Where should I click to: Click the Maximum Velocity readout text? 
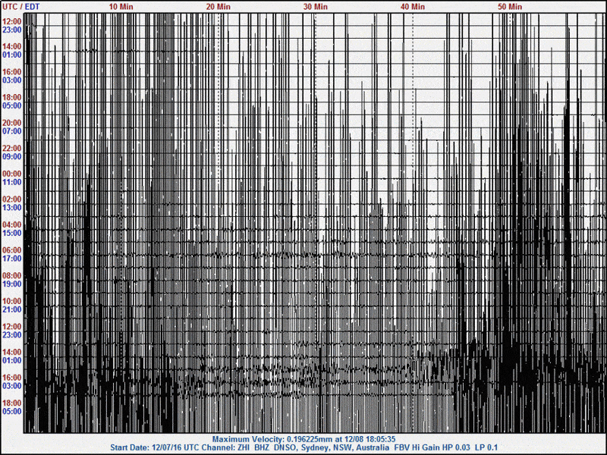303,439
